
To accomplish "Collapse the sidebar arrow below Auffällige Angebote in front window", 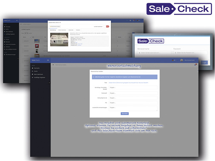I will [49, 83].
